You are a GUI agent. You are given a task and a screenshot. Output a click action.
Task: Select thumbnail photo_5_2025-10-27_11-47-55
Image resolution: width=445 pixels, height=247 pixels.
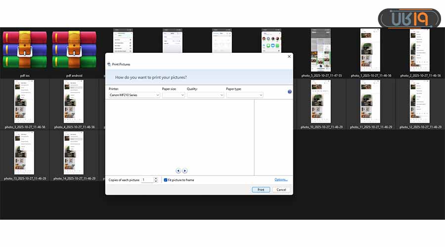coord(321,50)
